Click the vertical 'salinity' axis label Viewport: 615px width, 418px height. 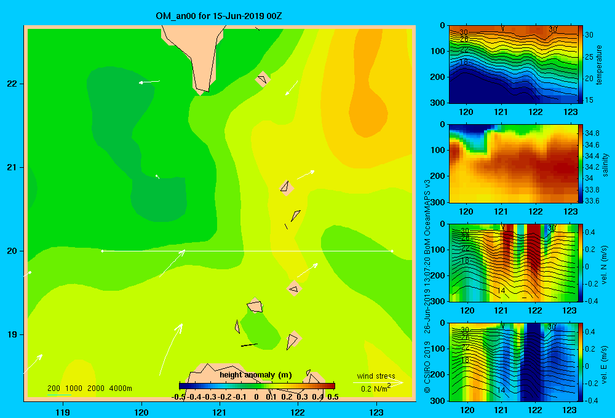605,165
